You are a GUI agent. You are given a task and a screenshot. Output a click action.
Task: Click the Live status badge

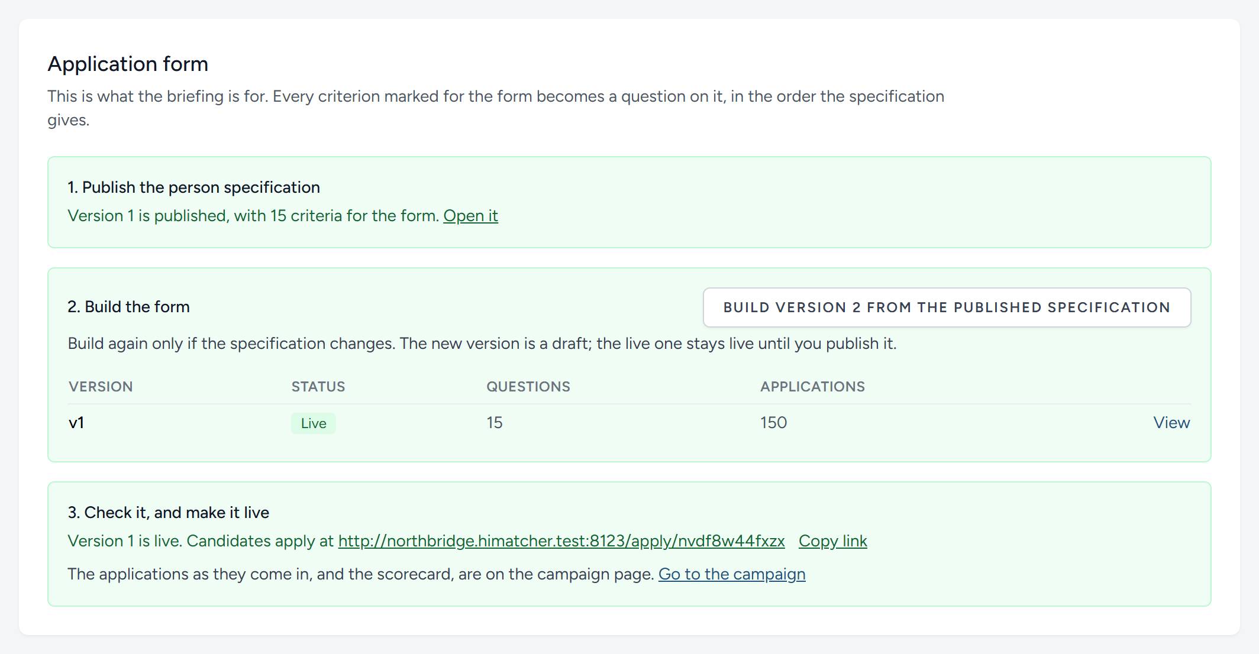point(314,423)
